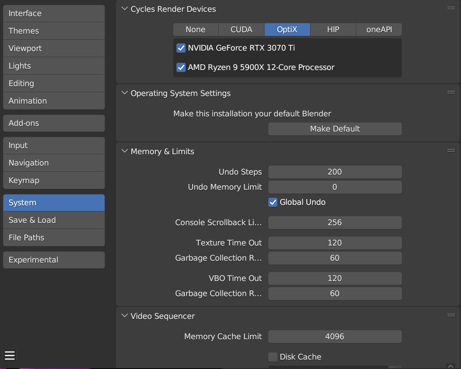The width and height of the screenshot is (461, 369).
Task: Uncheck the NVIDIA GeForce RTX 3070 Ti device
Action: click(x=181, y=48)
